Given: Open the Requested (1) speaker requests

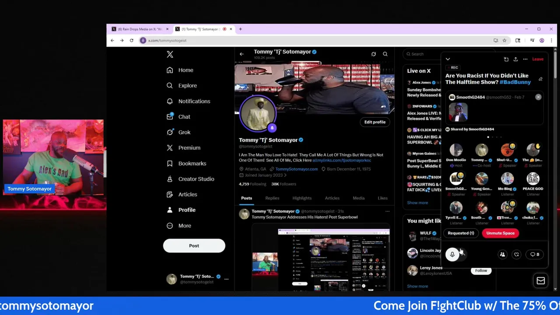Looking at the screenshot, I should 461,233.
